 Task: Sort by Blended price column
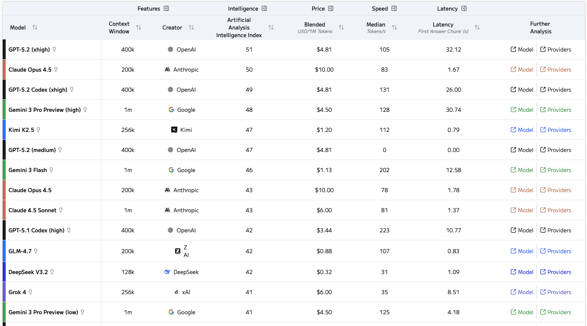341,27
